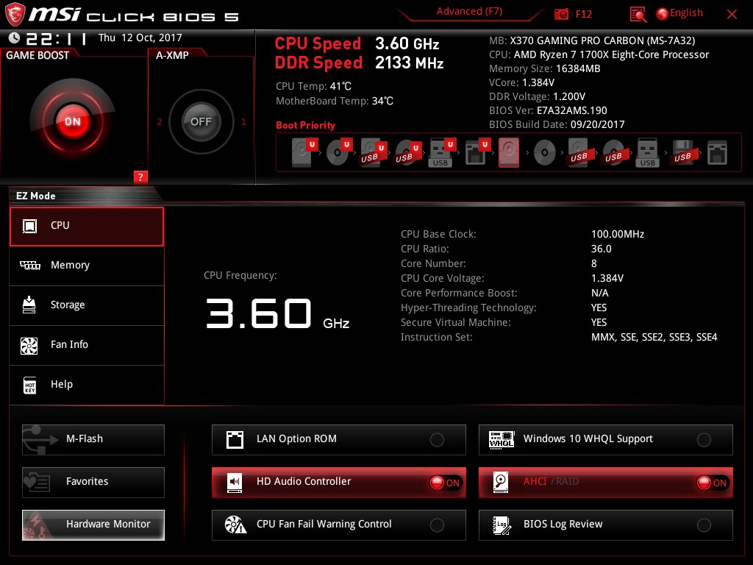Select UEFI USB key boot icon

tap(442, 153)
